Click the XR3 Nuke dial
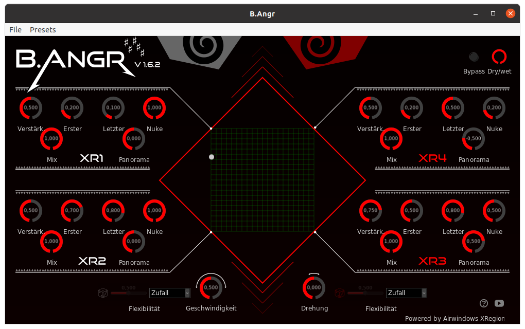Screen dimensions: 525x329 pyautogui.click(x=494, y=211)
